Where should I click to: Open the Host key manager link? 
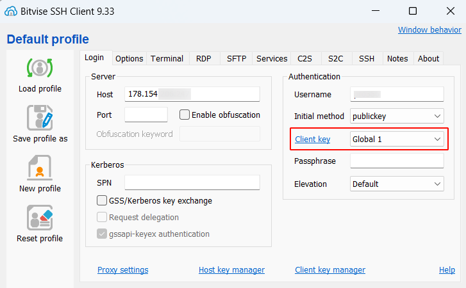[231, 270]
